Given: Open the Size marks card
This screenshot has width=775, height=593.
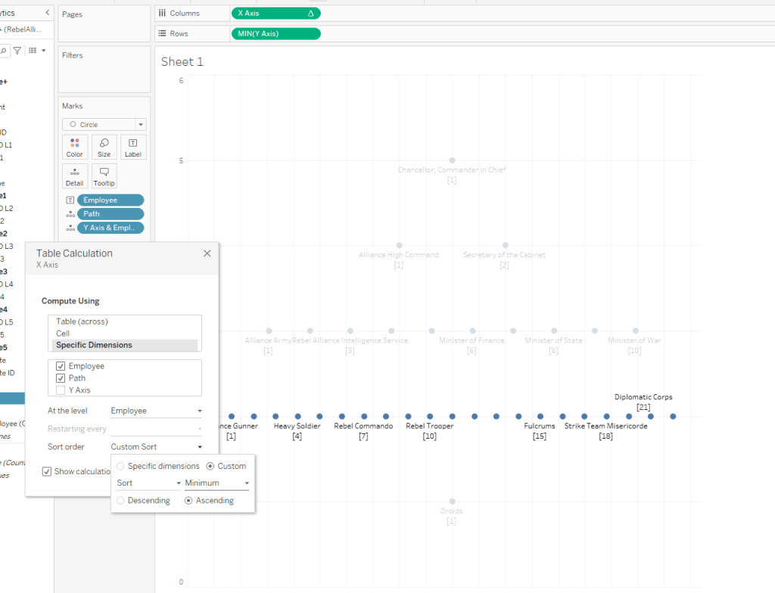Looking at the screenshot, I should (104, 147).
